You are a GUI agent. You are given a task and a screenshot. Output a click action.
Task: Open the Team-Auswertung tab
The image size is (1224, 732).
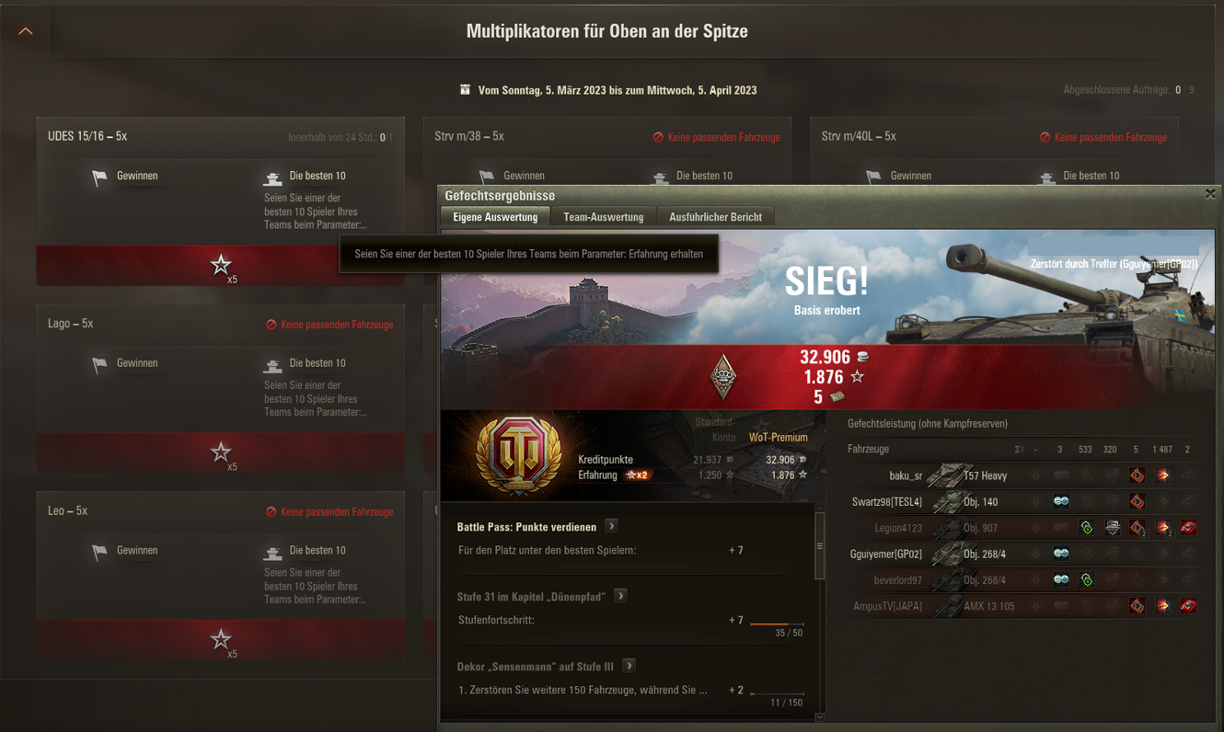[603, 217]
